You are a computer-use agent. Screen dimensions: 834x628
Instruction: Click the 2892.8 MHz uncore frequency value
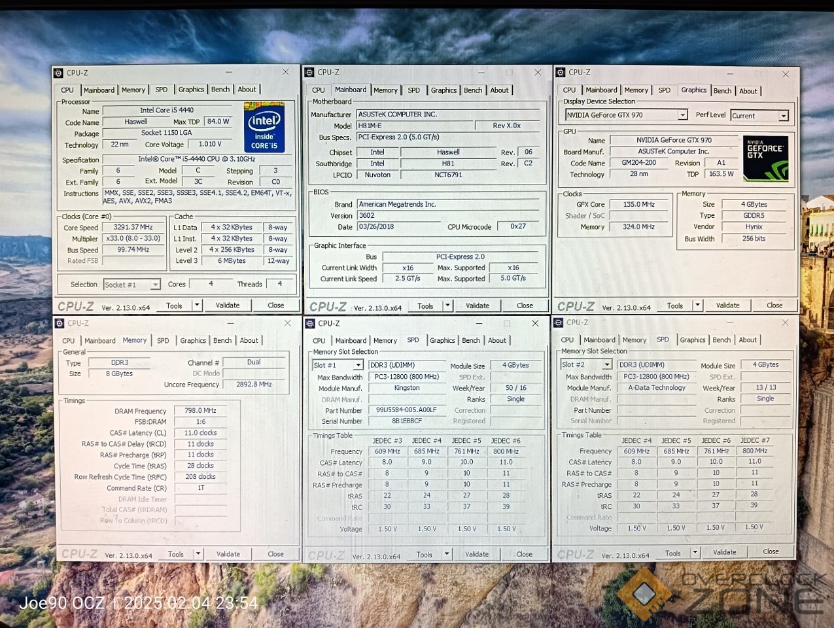coord(254,385)
